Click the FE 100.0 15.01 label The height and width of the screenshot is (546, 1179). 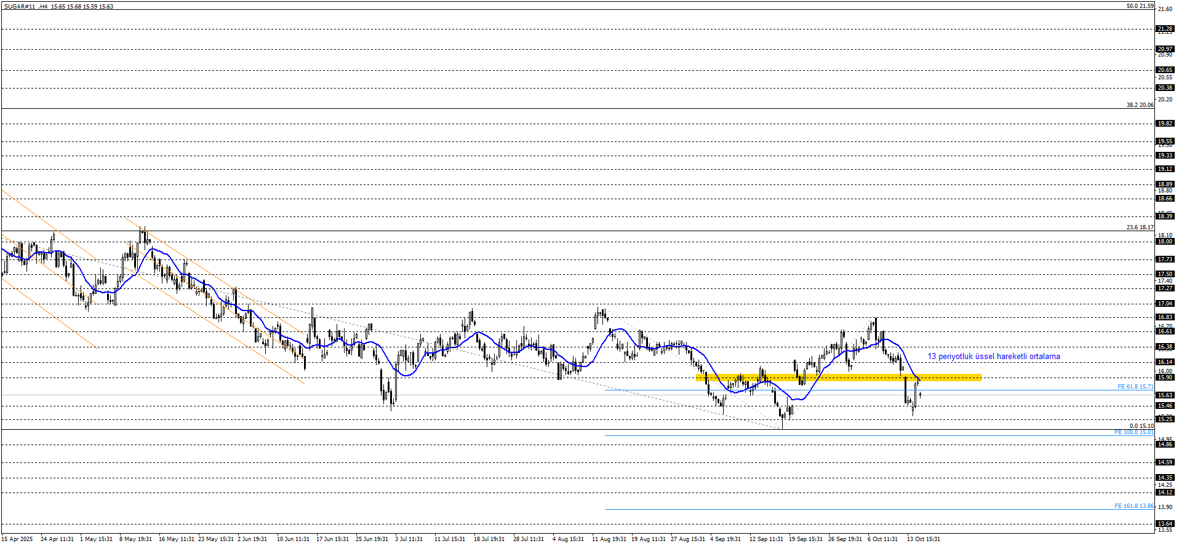click(x=1133, y=432)
